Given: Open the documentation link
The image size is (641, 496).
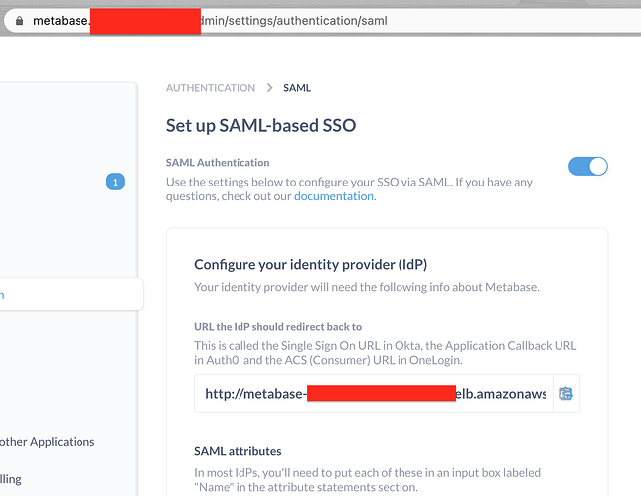Looking at the screenshot, I should click(x=334, y=196).
